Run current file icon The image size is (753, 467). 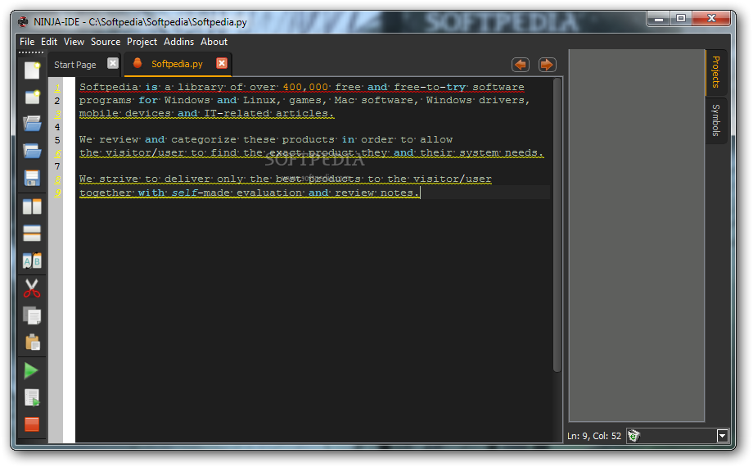(32, 397)
